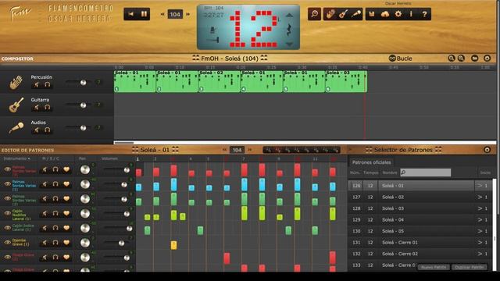Save the project with the floppy disk icon
Viewport: 500px width, 281px height.
(x=372, y=14)
